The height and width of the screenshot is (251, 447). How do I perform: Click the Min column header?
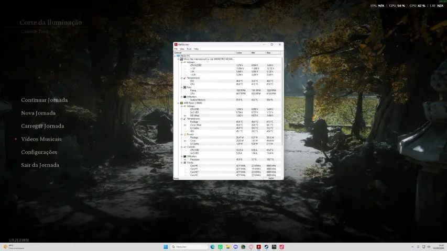click(258, 53)
